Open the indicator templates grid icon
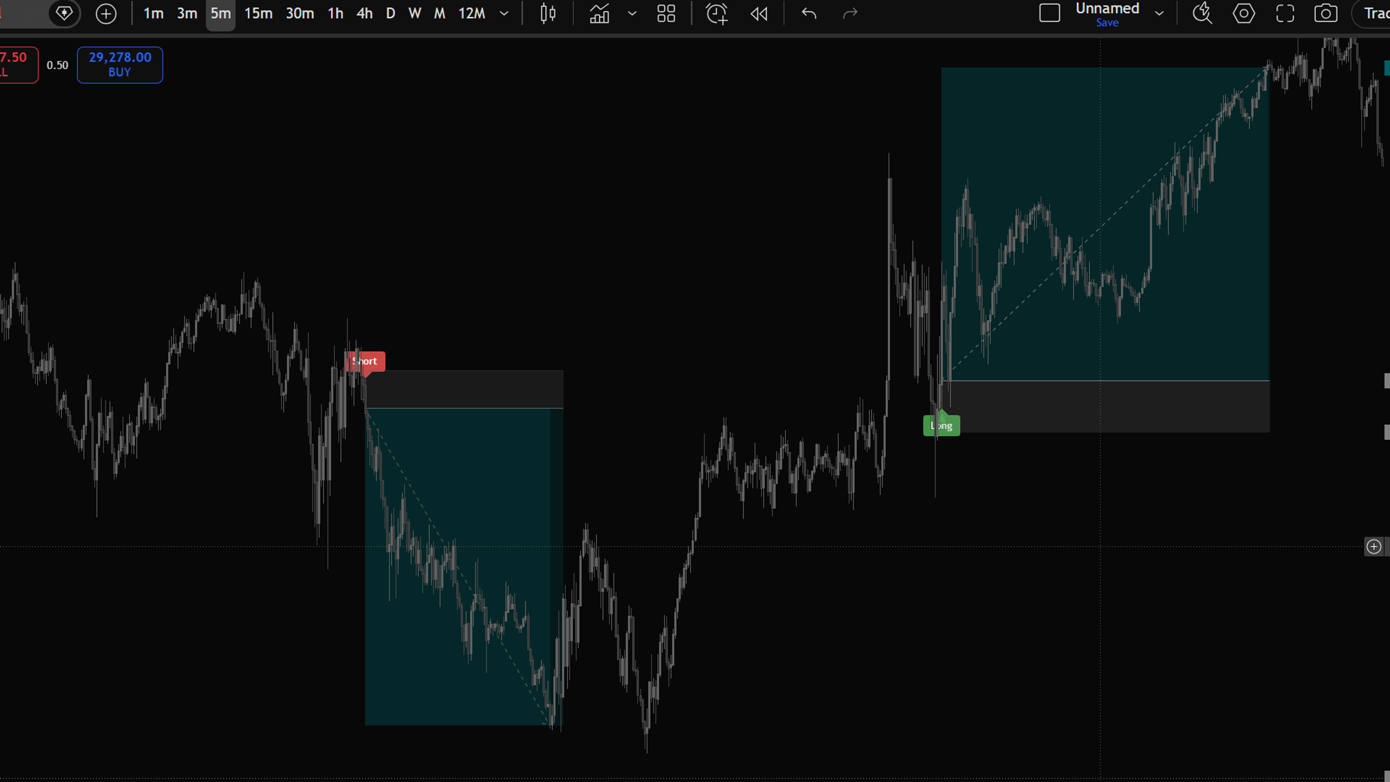The image size is (1390, 782). pos(666,14)
